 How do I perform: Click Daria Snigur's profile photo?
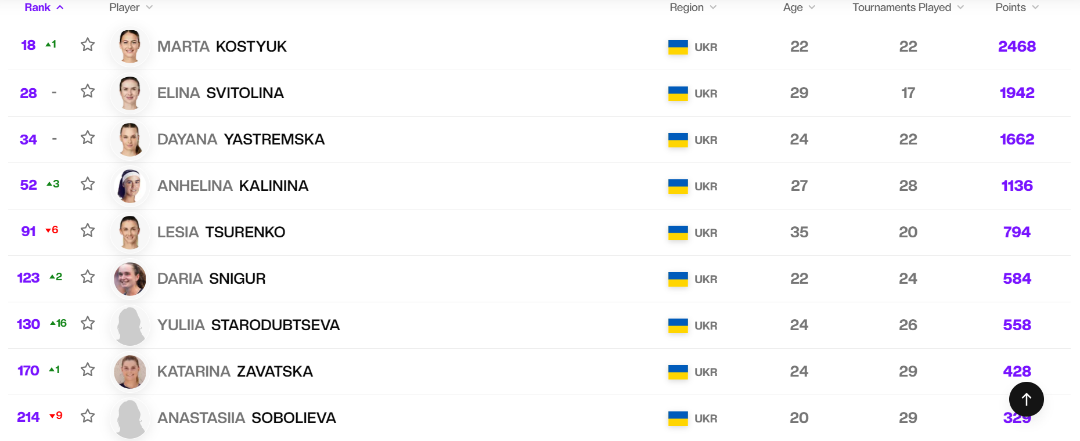click(x=129, y=279)
